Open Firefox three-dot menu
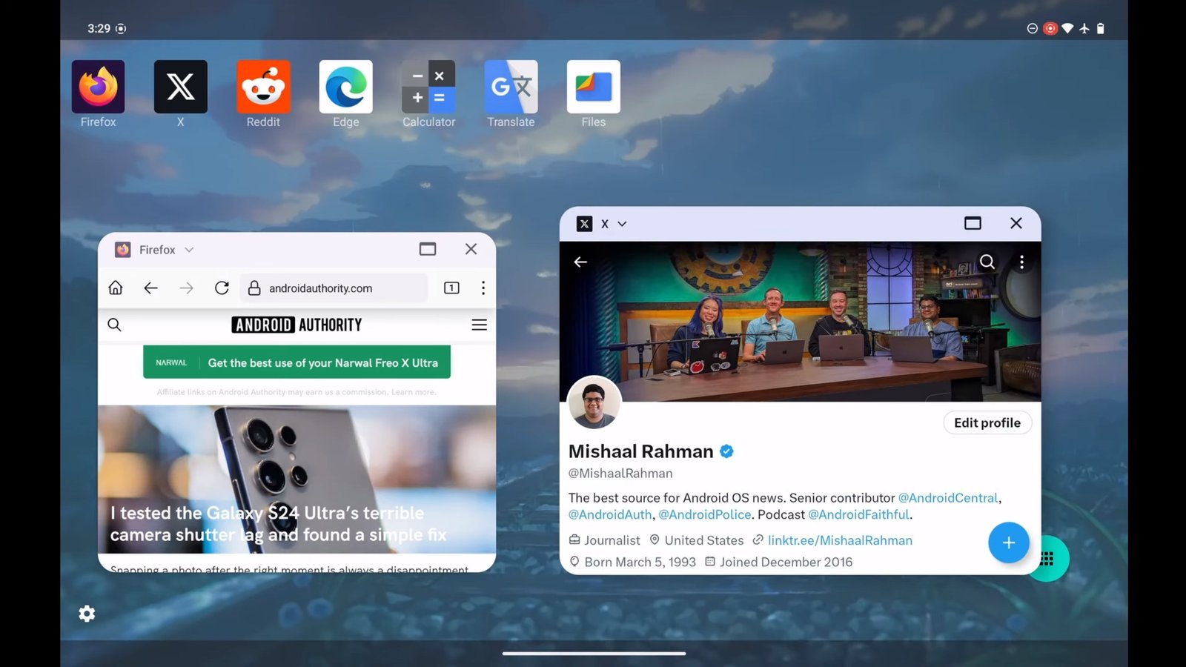The image size is (1186, 667). [483, 288]
